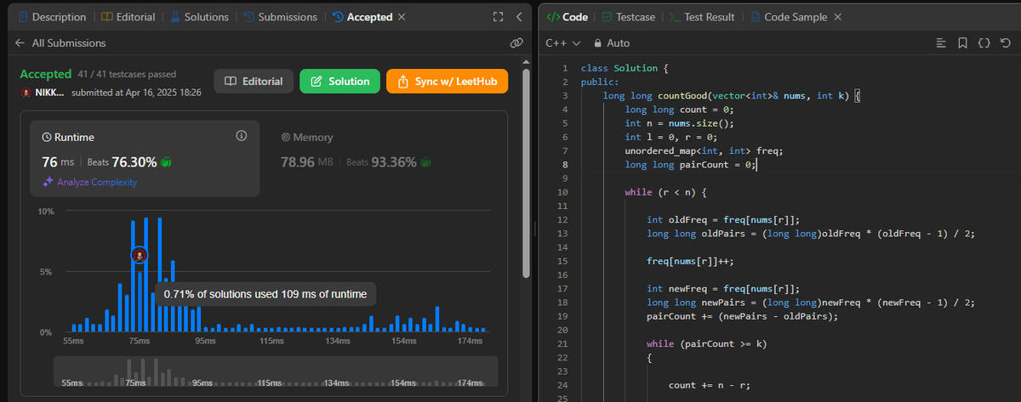Click the 75ms label on the chart axis

pyautogui.click(x=138, y=341)
